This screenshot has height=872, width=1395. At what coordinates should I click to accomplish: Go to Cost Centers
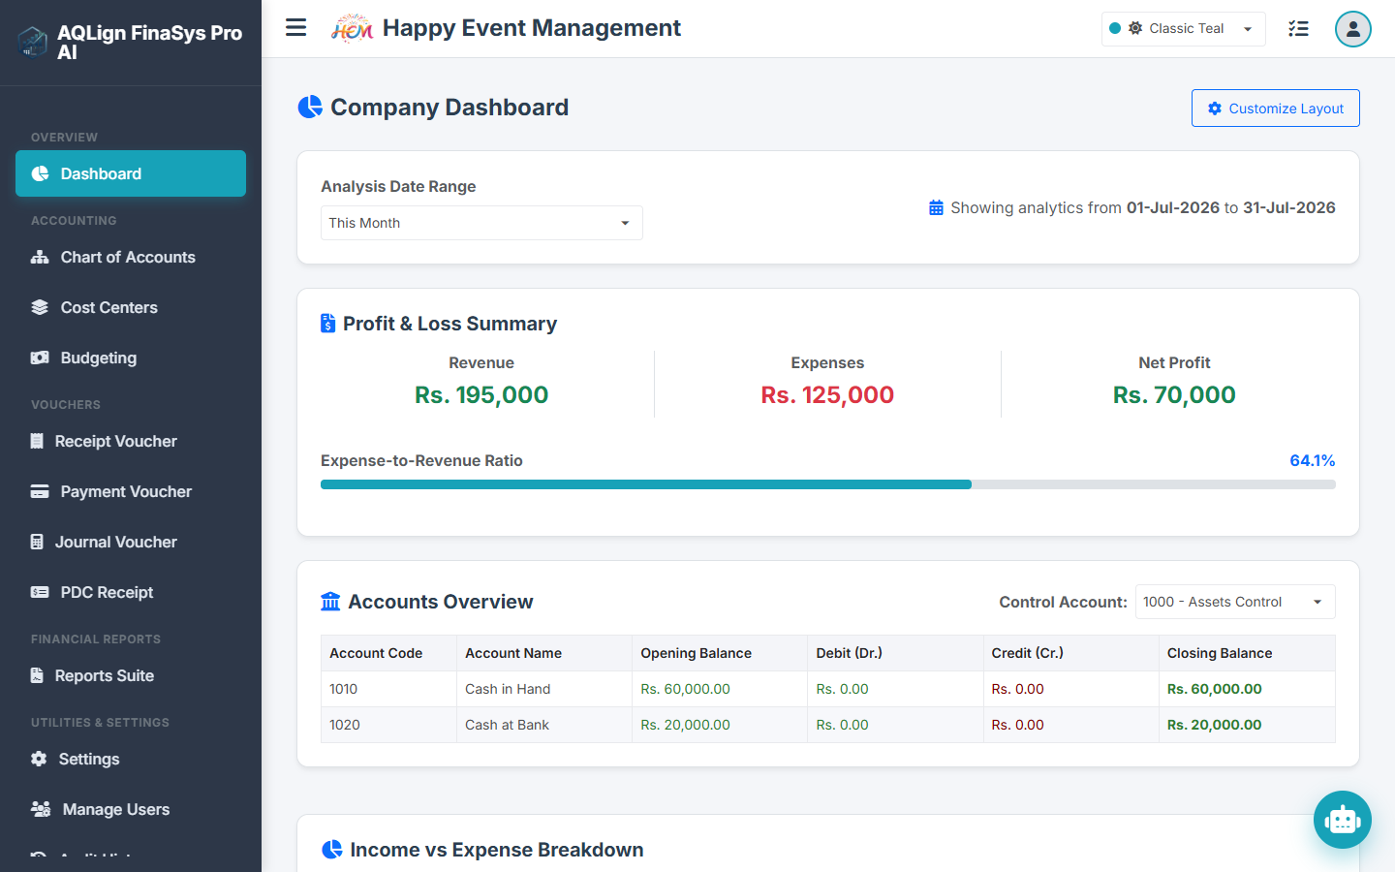(x=131, y=307)
